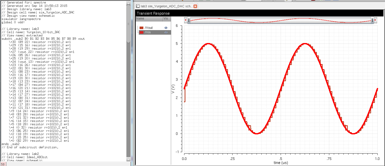Click the /Vin color swatch in legend
The height and width of the screenshot is (166, 385).
(x=141, y=32)
